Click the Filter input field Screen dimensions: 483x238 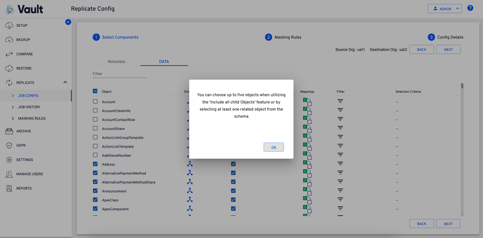[119, 74]
